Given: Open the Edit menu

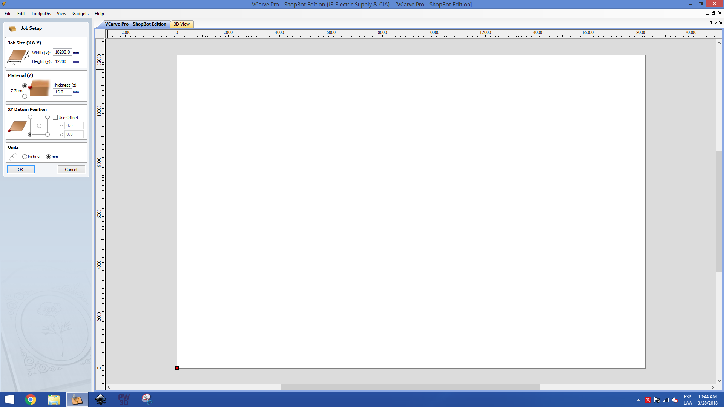Looking at the screenshot, I should (21, 14).
